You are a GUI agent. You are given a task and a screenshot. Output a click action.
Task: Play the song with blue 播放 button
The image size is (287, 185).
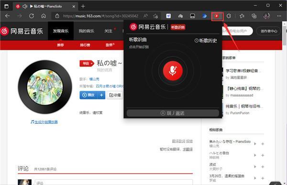tap(88, 95)
